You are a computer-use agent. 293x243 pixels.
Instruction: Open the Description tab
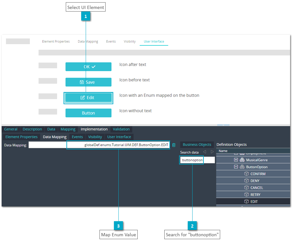click(x=32, y=129)
